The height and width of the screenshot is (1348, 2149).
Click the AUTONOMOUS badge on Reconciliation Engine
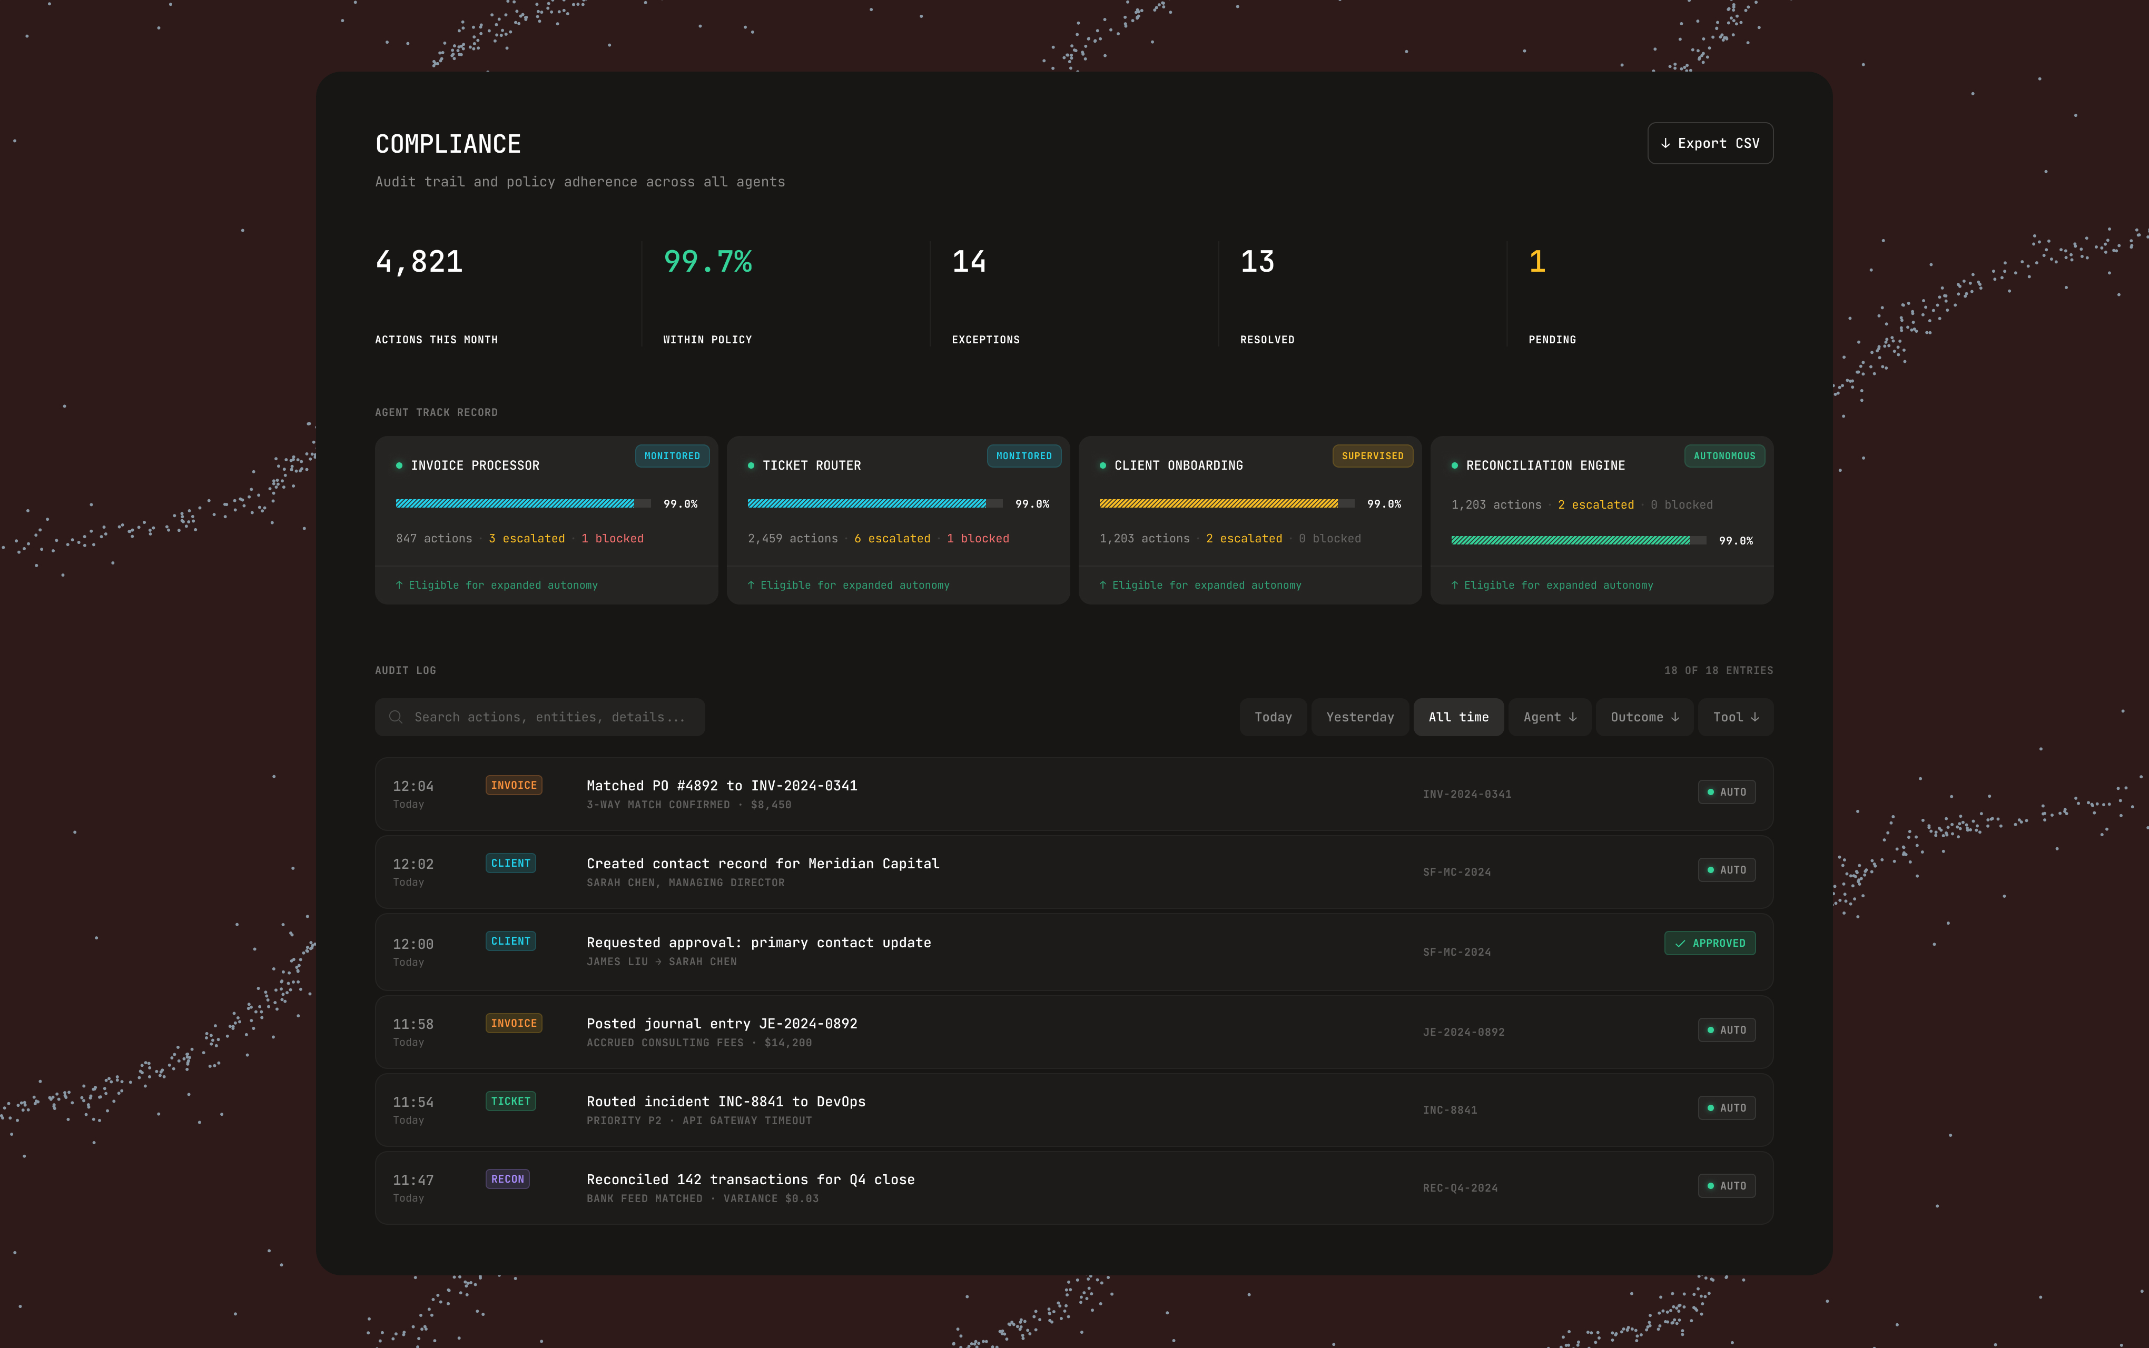1723,455
